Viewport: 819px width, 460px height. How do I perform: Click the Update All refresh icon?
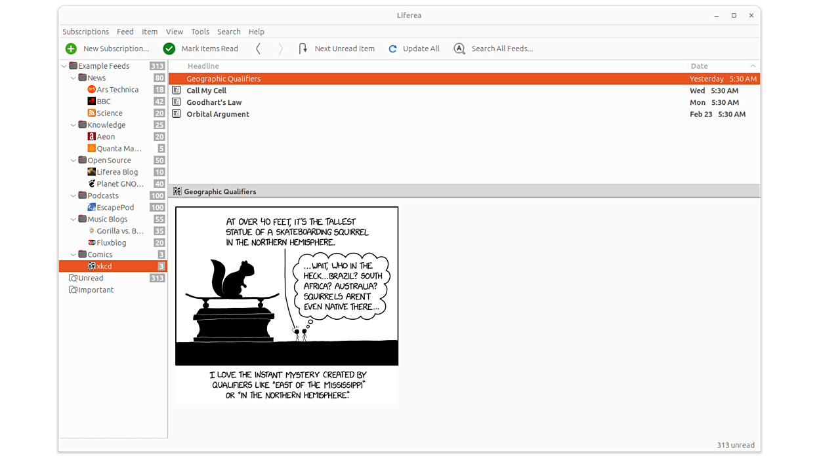(x=392, y=48)
